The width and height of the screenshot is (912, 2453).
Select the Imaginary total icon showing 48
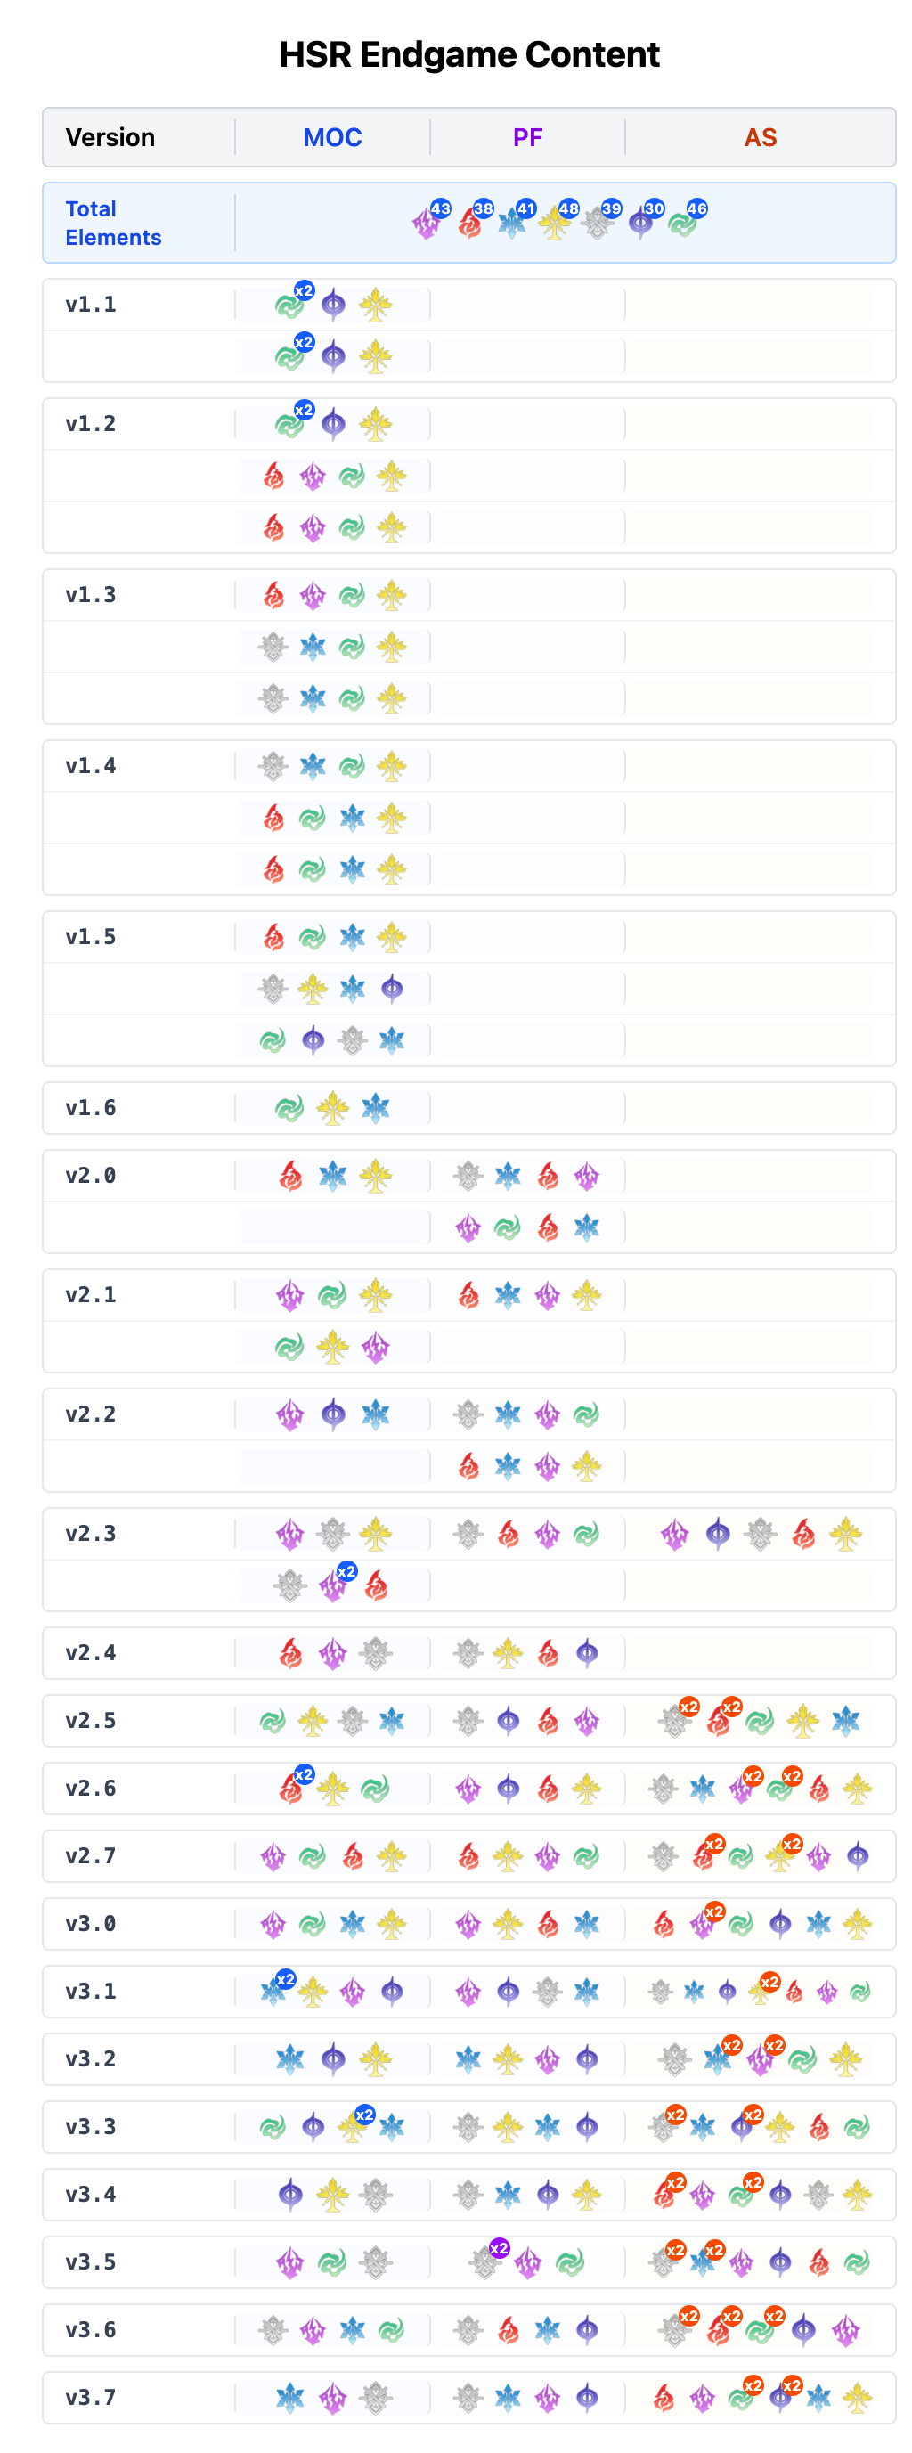click(554, 224)
